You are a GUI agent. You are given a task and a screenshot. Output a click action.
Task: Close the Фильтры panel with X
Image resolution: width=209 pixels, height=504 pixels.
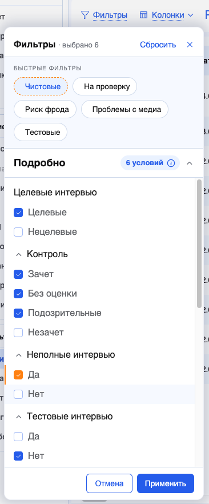[x=190, y=45]
